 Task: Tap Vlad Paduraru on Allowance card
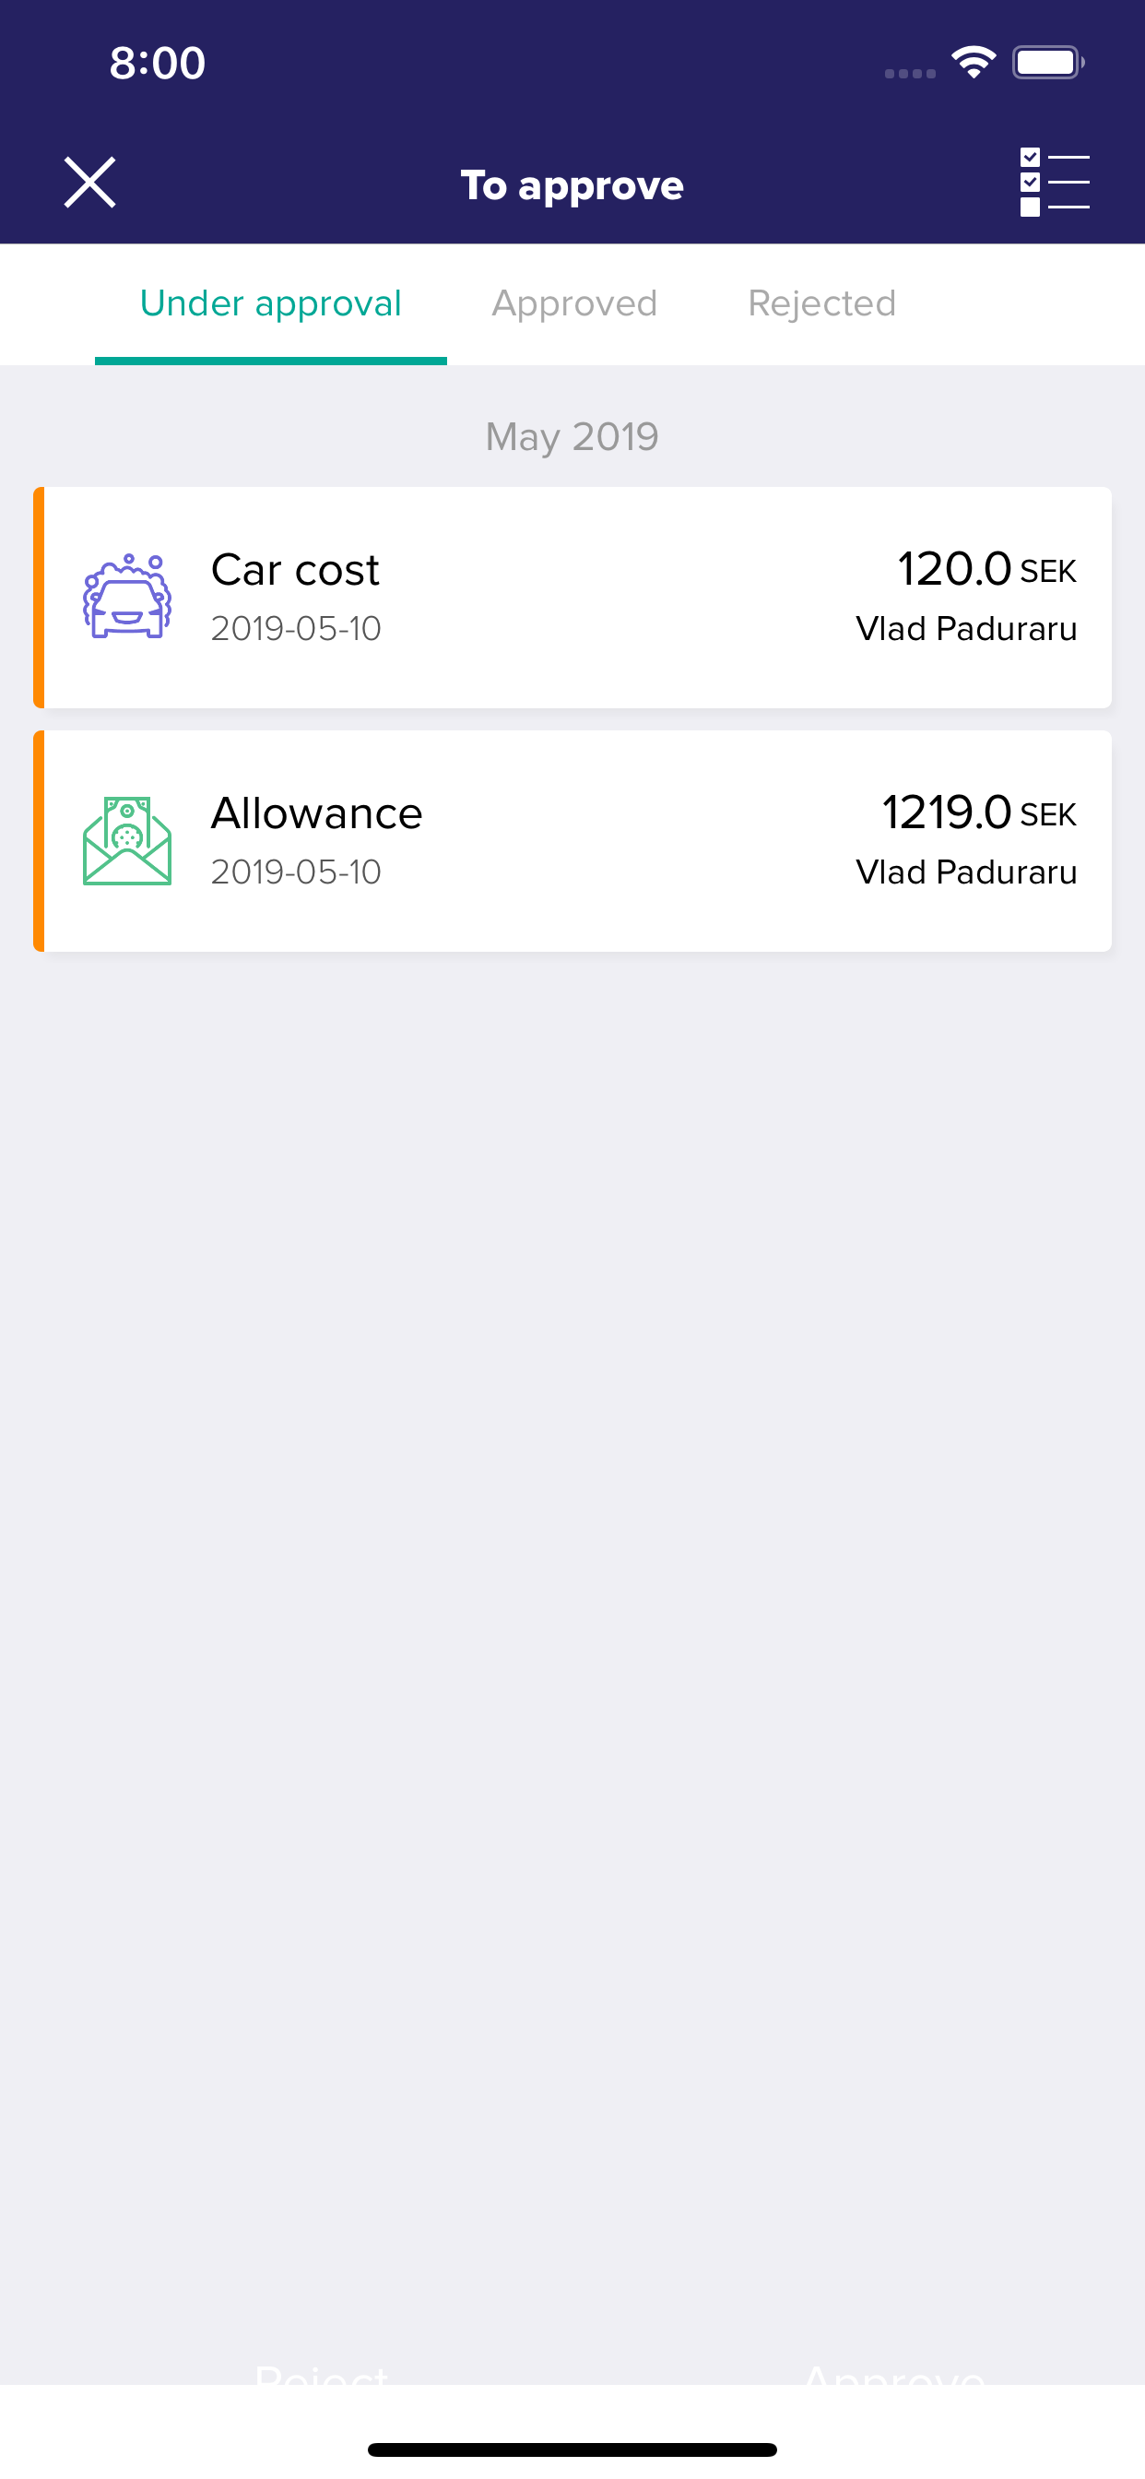(x=966, y=872)
